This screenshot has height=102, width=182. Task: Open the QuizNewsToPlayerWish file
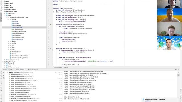(x=20, y=58)
